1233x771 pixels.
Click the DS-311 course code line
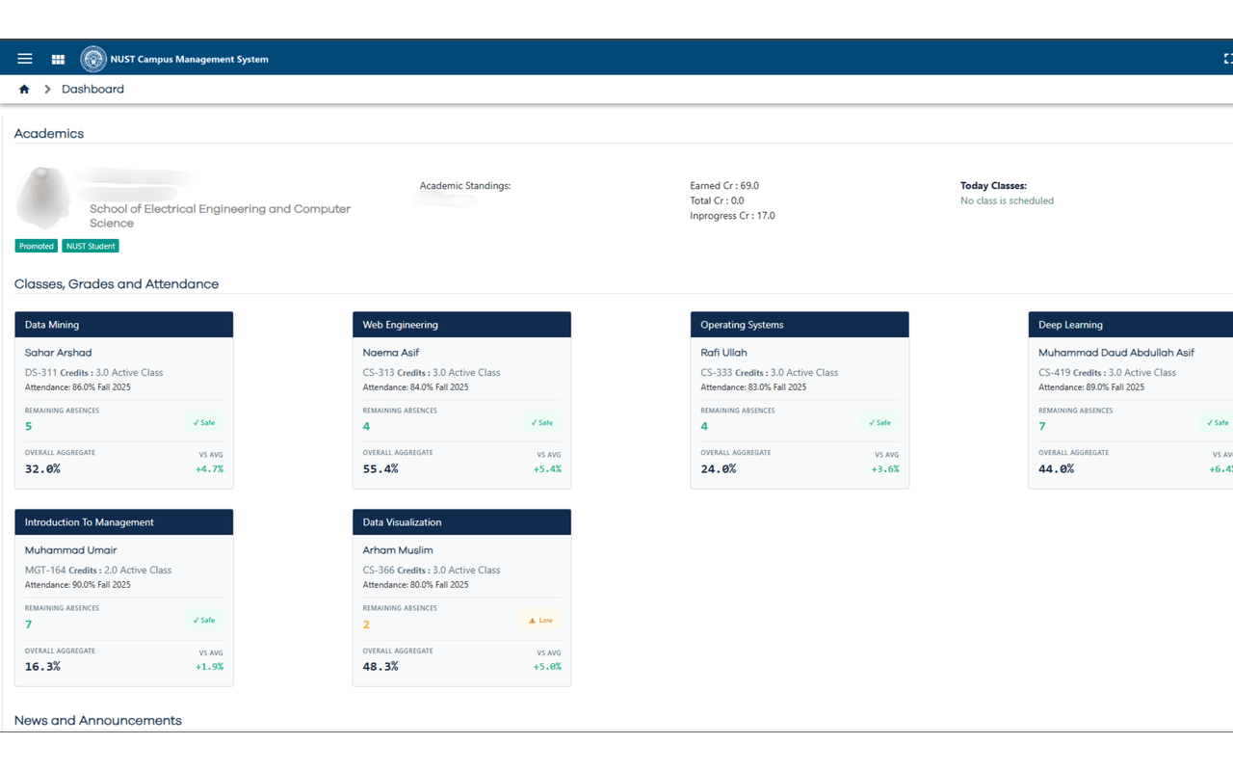pos(94,373)
